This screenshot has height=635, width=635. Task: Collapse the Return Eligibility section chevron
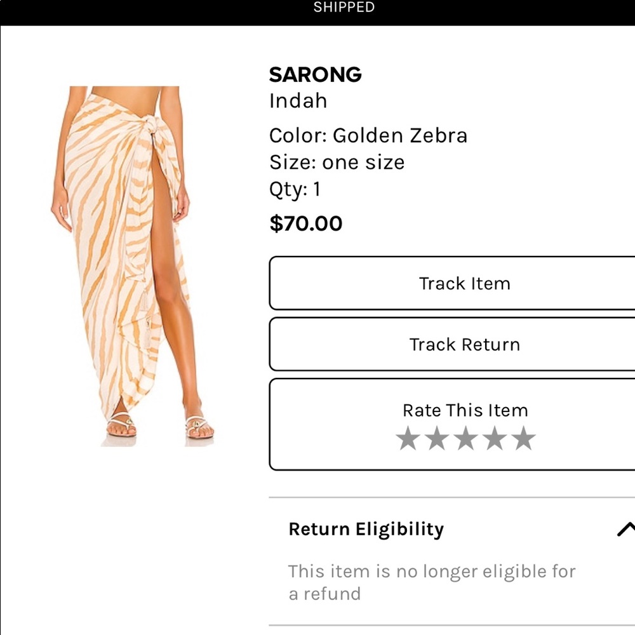[625, 529]
